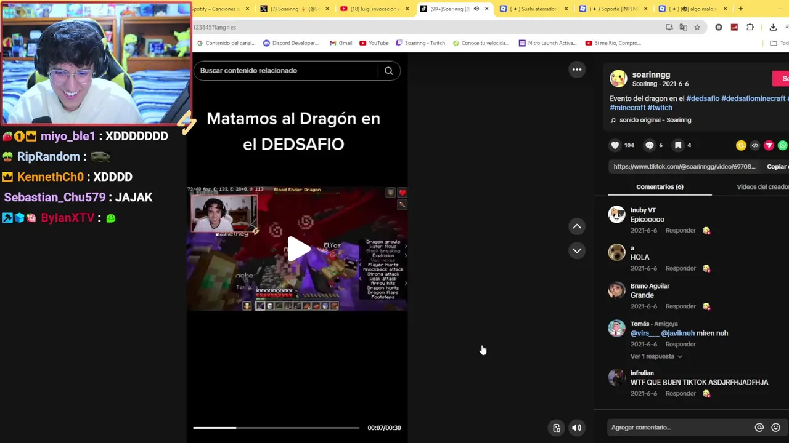Switch to Comentarios (6) tab
789x443 pixels.
pos(660,187)
